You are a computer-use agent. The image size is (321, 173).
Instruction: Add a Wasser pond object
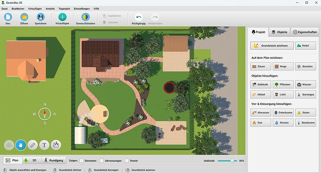coord(306,84)
